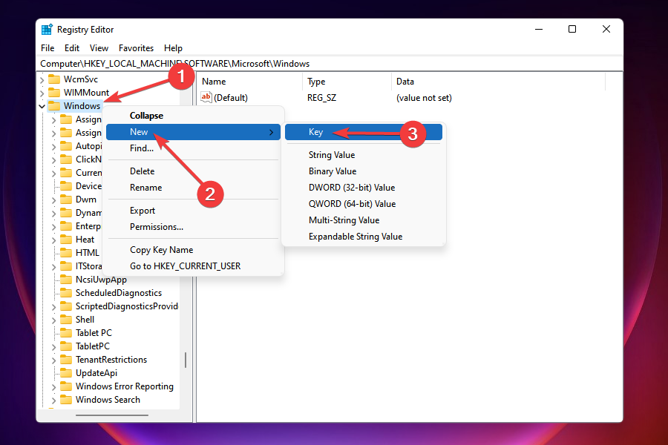Select QWORD (64-bit) Value
Image resolution: width=668 pixels, height=445 pixels.
(364, 203)
